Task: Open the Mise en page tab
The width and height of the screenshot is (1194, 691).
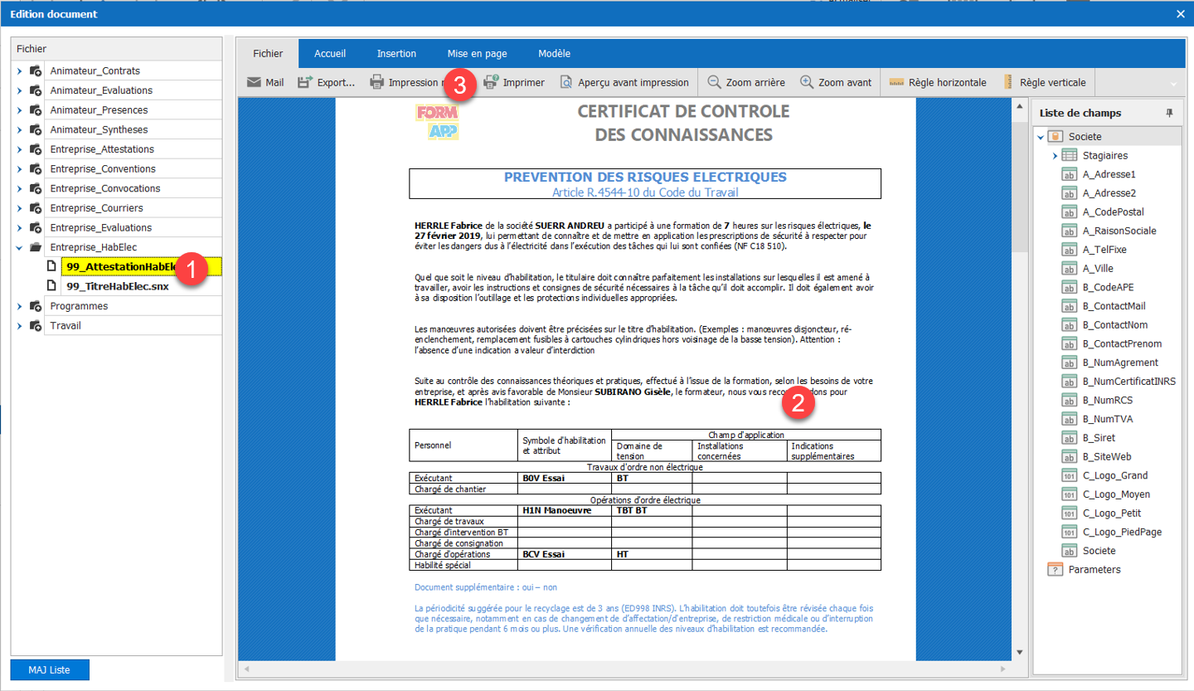Action: point(477,54)
